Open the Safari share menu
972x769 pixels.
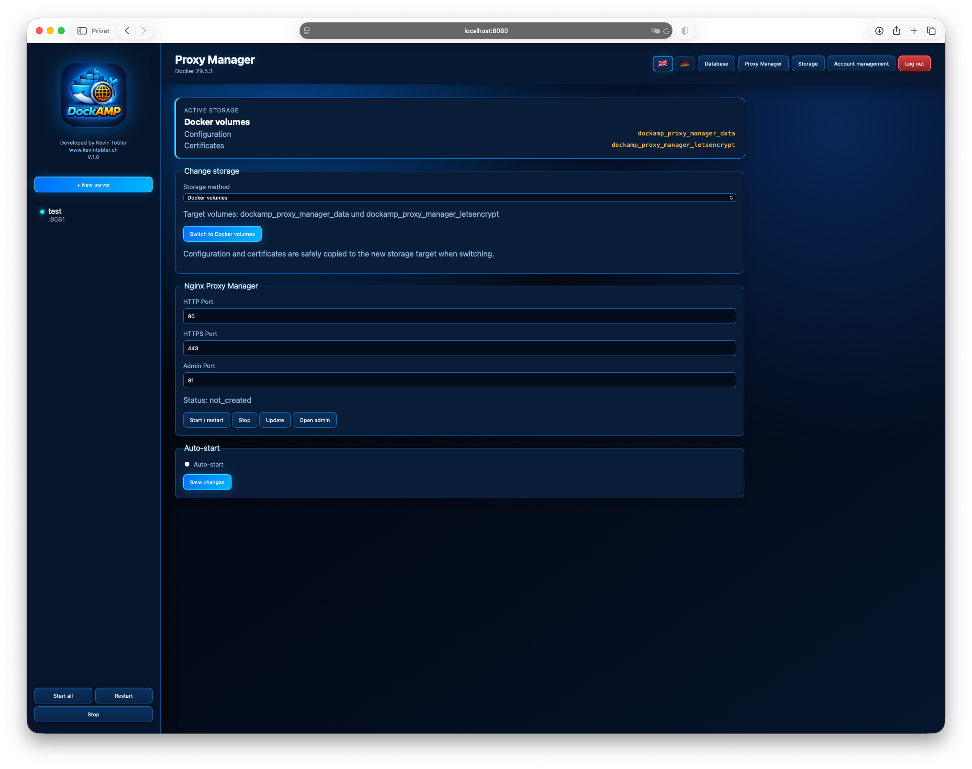tap(896, 31)
